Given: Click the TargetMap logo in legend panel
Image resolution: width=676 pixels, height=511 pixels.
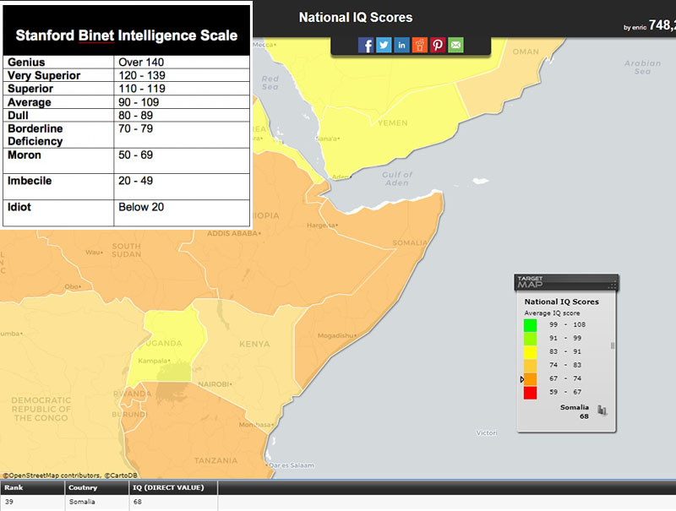Looking at the screenshot, I should click(x=531, y=283).
